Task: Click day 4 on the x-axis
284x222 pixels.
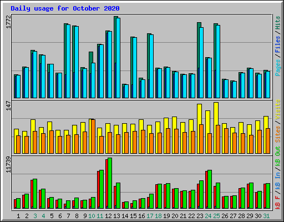Action: [43, 216]
